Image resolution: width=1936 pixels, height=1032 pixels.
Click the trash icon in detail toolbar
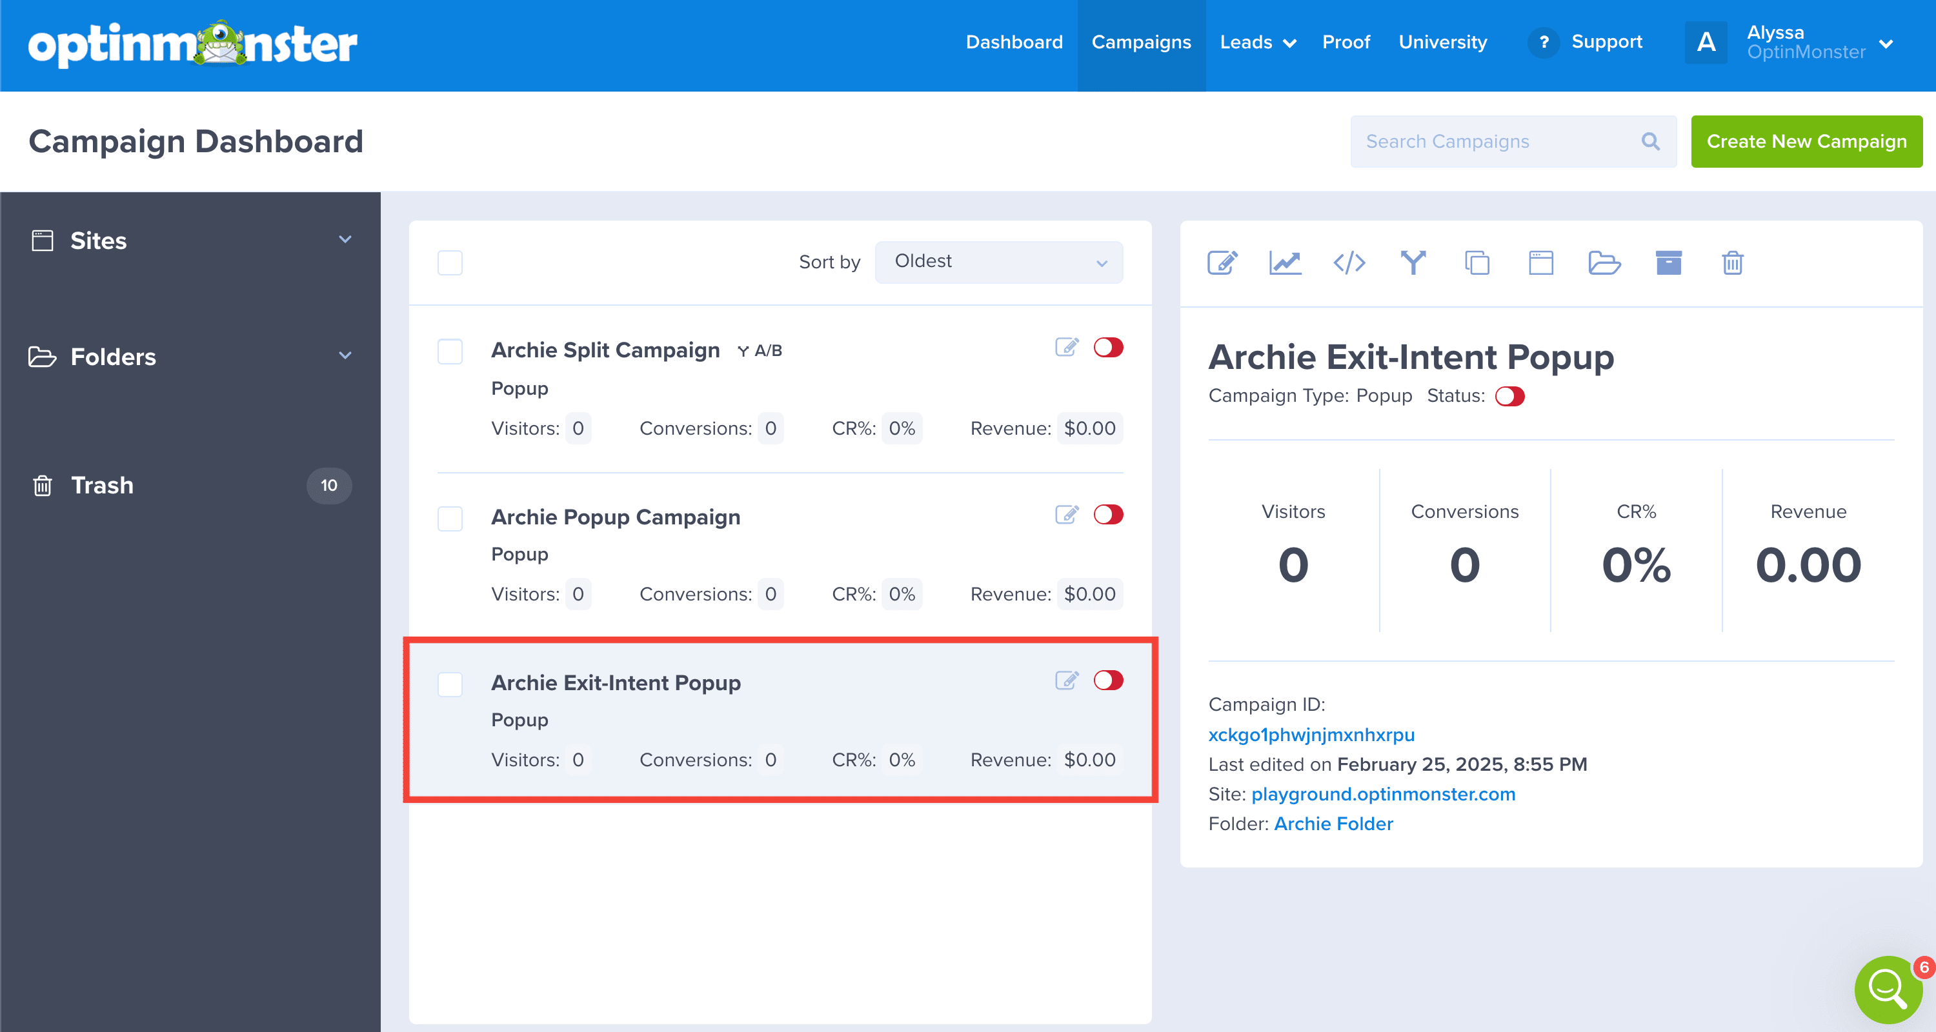[x=1732, y=263]
